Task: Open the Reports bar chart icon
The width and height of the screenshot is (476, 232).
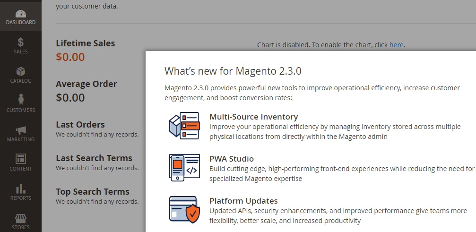Action: 21,189
